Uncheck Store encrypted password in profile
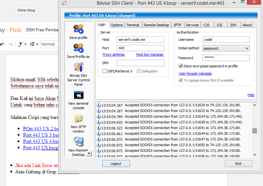The width and height of the screenshot is (263, 186). click(x=181, y=66)
